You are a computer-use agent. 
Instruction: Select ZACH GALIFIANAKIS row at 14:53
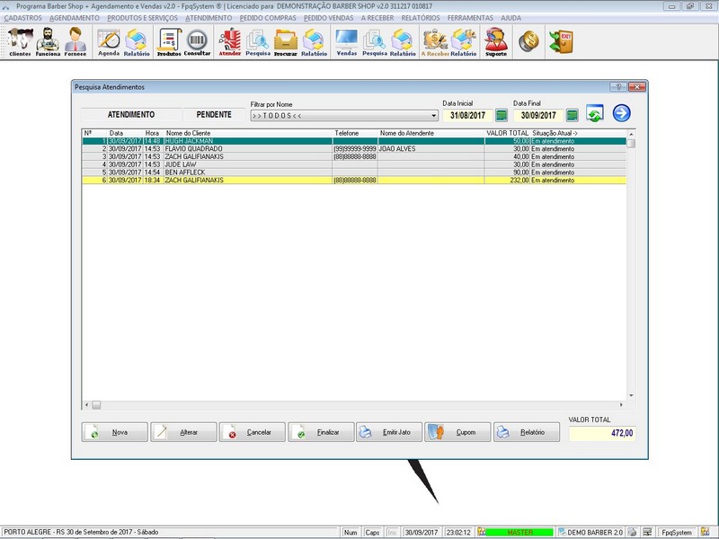tap(354, 156)
